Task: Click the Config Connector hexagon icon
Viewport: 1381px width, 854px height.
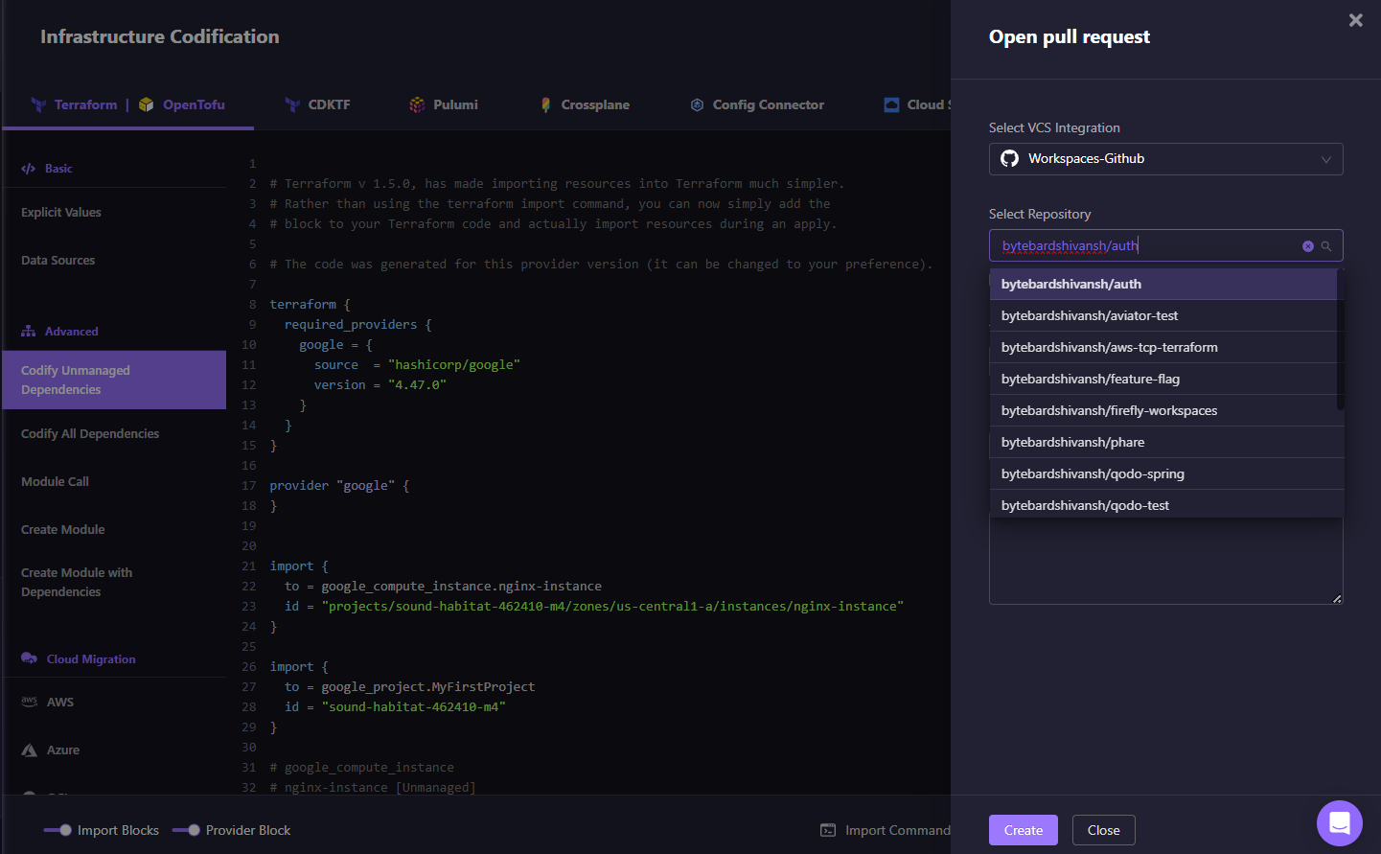Action: (698, 104)
